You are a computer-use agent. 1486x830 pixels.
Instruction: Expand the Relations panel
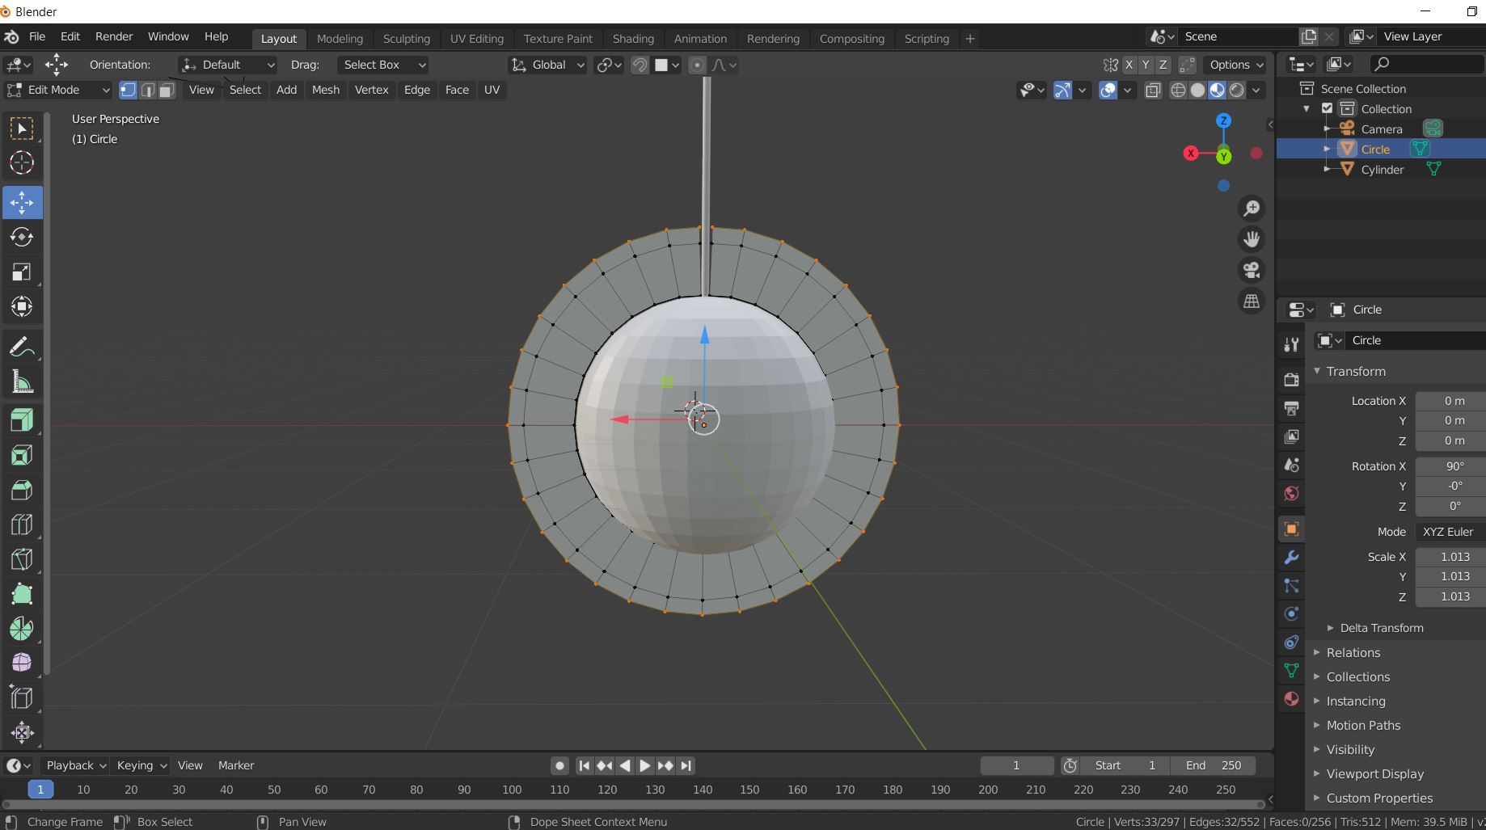coord(1353,652)
